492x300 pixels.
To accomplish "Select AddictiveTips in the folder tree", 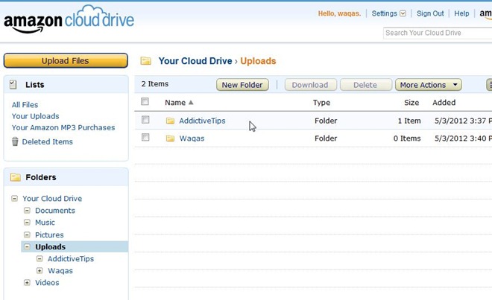I will pos(71,258).
